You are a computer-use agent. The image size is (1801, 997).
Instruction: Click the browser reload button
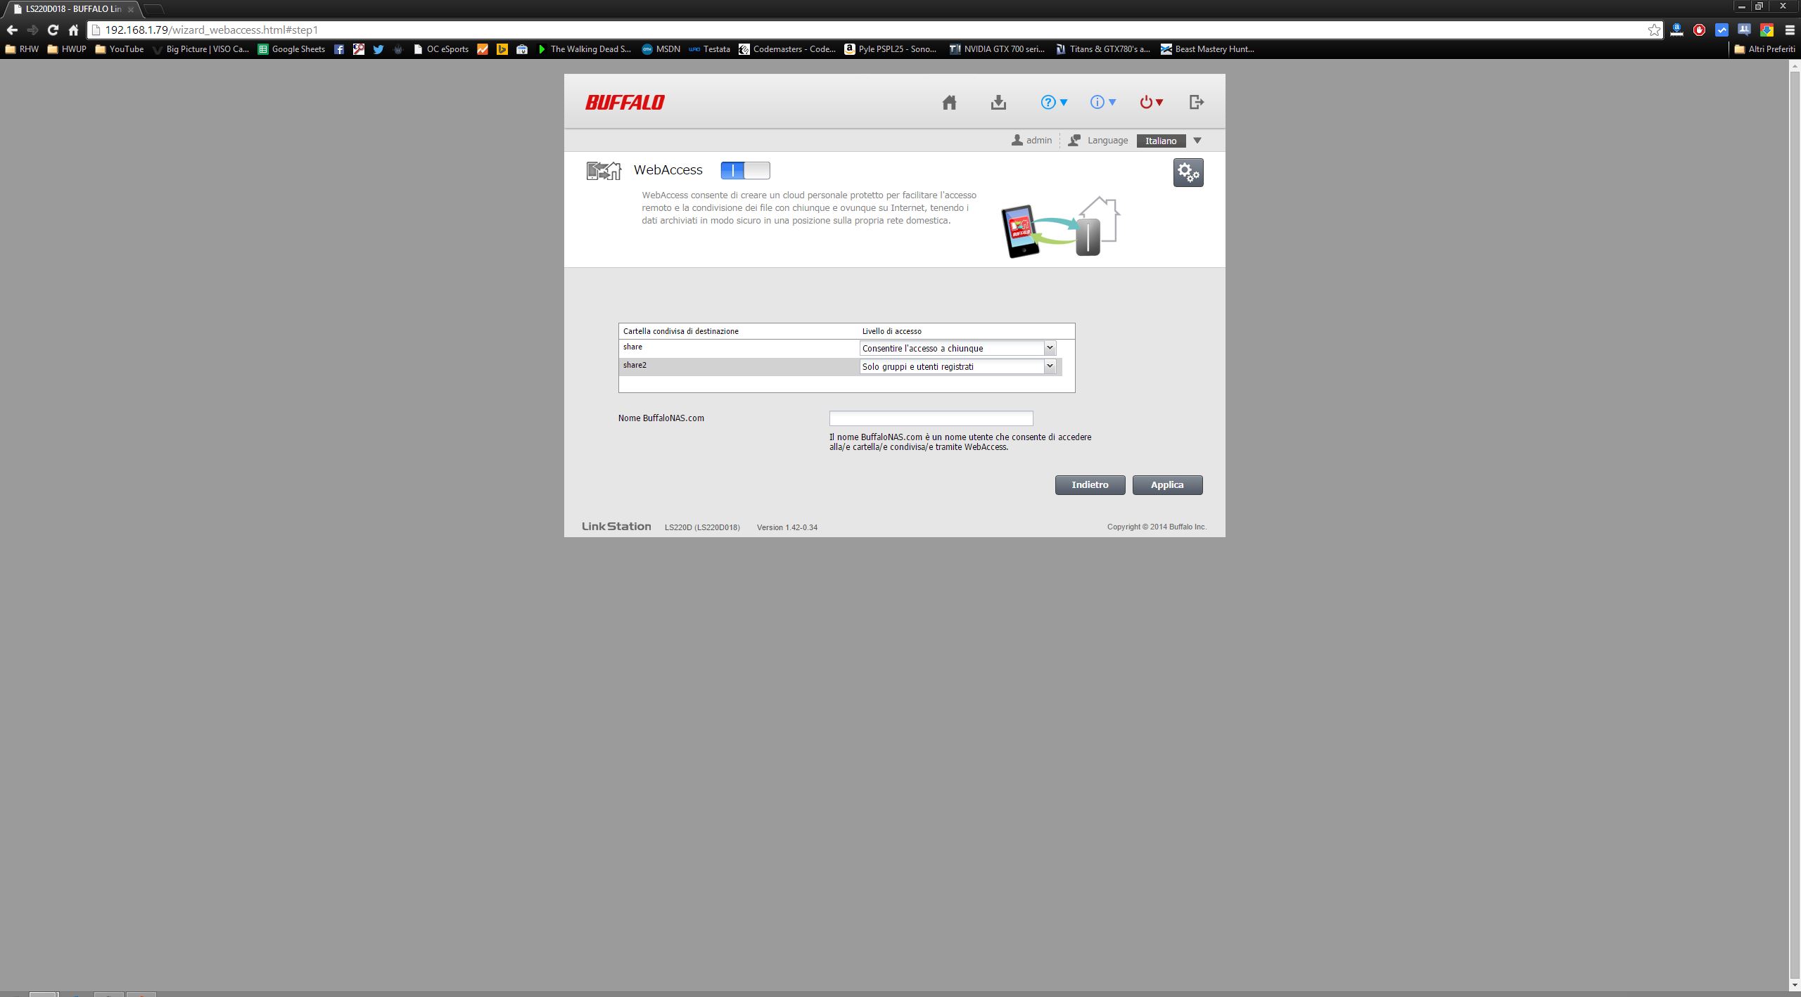tap(53, 30)
